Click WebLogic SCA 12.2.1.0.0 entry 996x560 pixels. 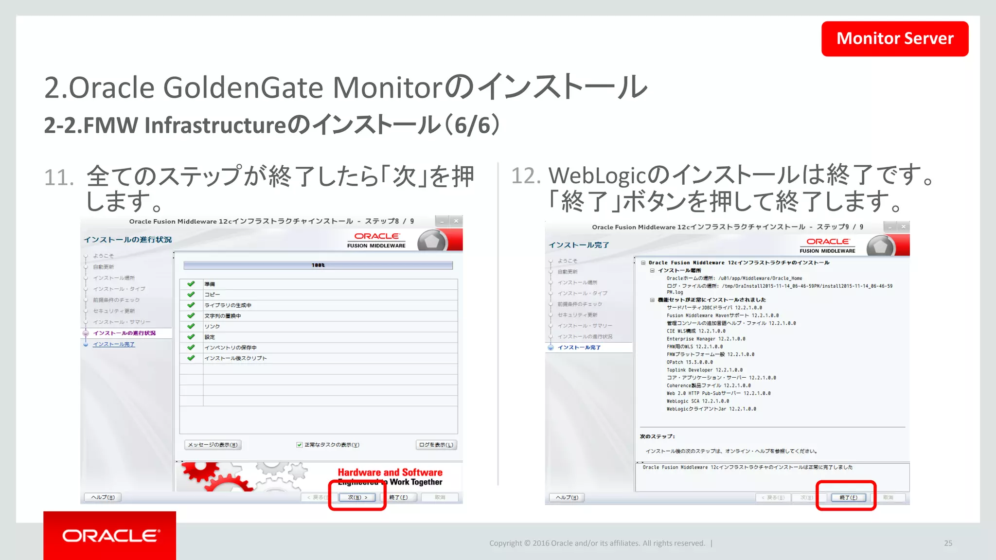[x=698, y=402]
